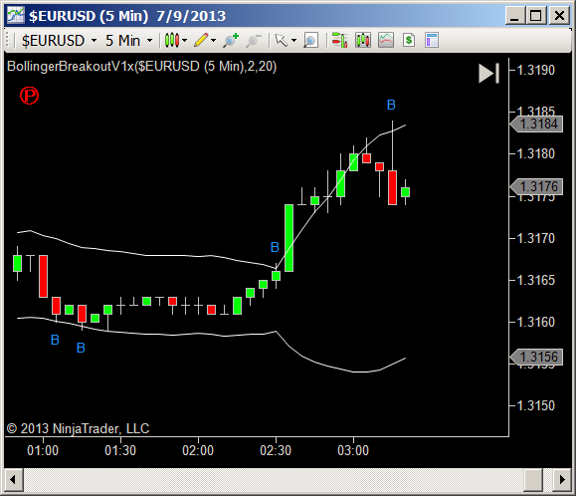Click the 1.3190 price axis label
Viewport: 580px width, 496px height.
pyautogui.click(x=535, y=70)
